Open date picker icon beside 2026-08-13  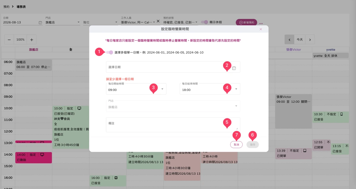40,22
